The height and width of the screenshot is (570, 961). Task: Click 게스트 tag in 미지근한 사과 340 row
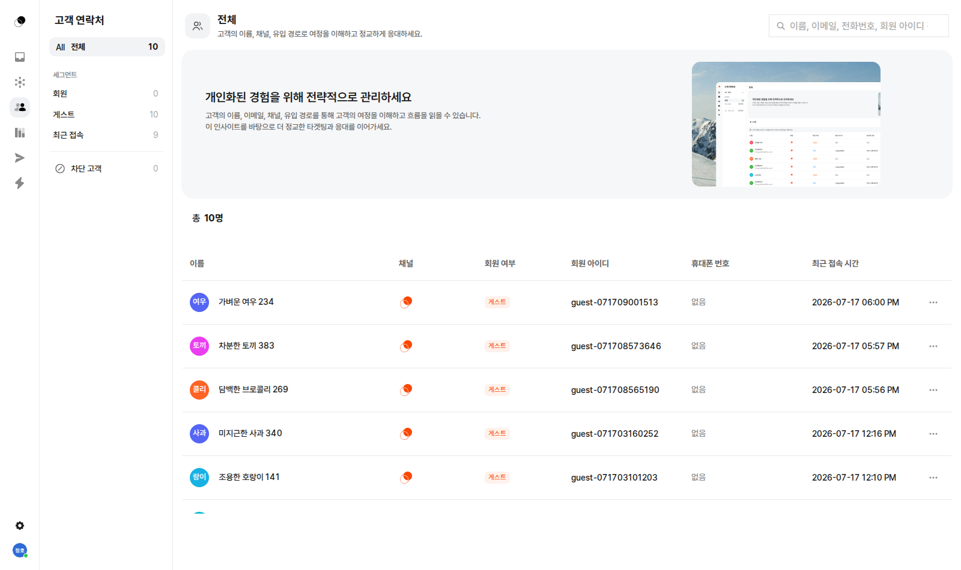(497, 433)
